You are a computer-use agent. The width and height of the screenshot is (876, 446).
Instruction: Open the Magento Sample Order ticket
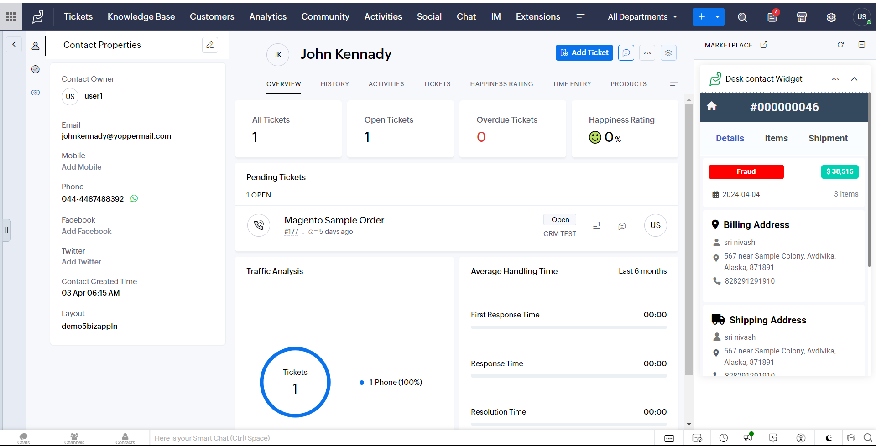(334, 220)
